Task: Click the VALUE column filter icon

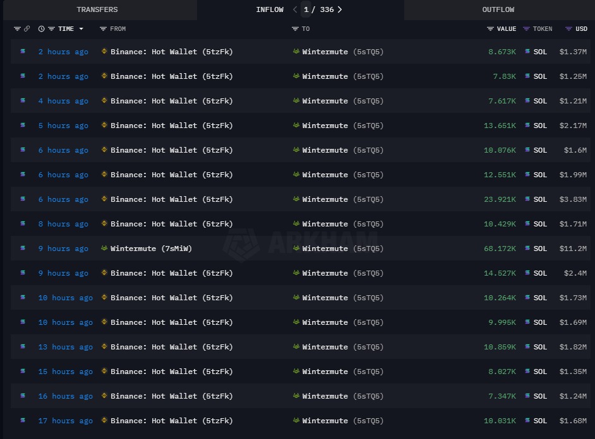Action: pos(491,28)
